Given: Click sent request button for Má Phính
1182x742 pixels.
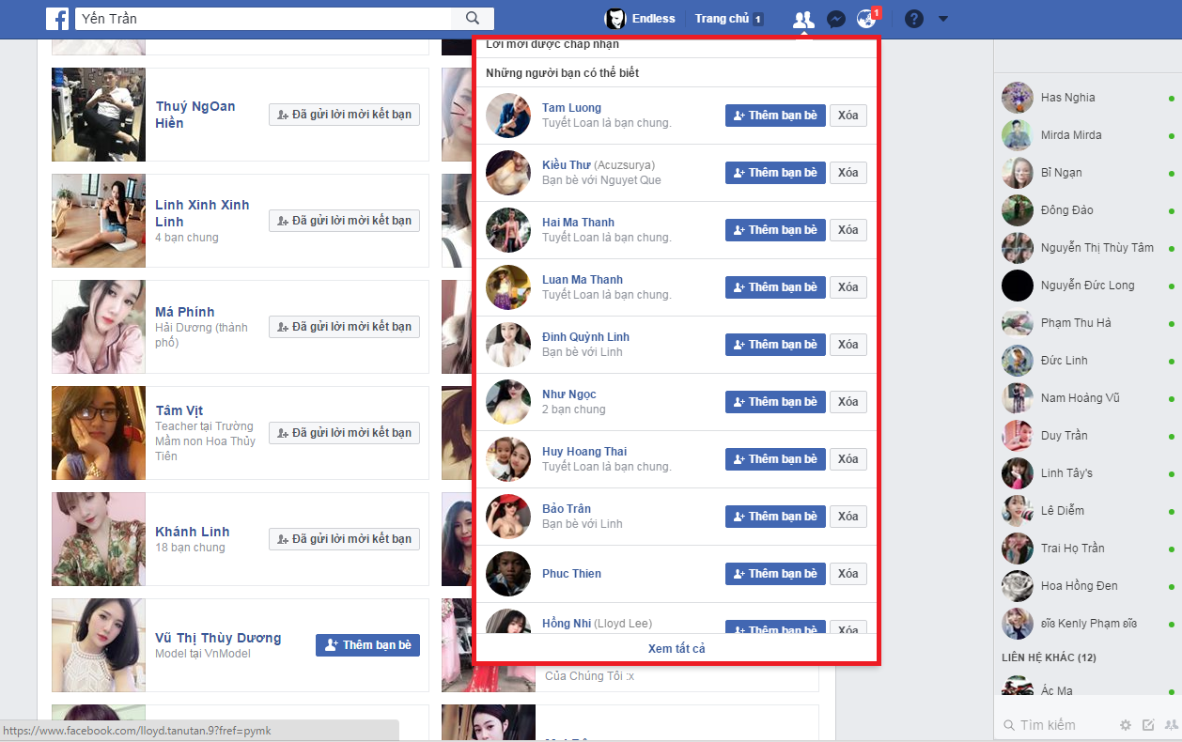Looking at the screenshot, I should 344,327.
